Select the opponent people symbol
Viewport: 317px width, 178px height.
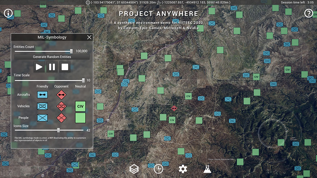(61, 118)
